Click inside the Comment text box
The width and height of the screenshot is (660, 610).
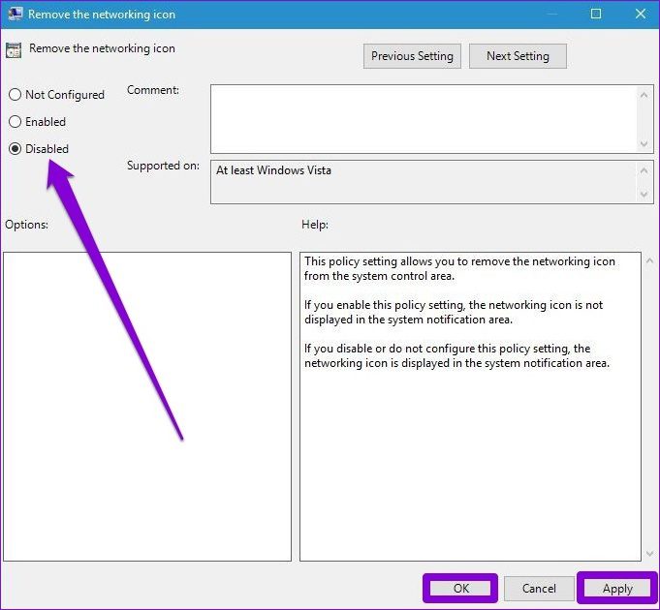pyautogui.click(x=424, y=119)
